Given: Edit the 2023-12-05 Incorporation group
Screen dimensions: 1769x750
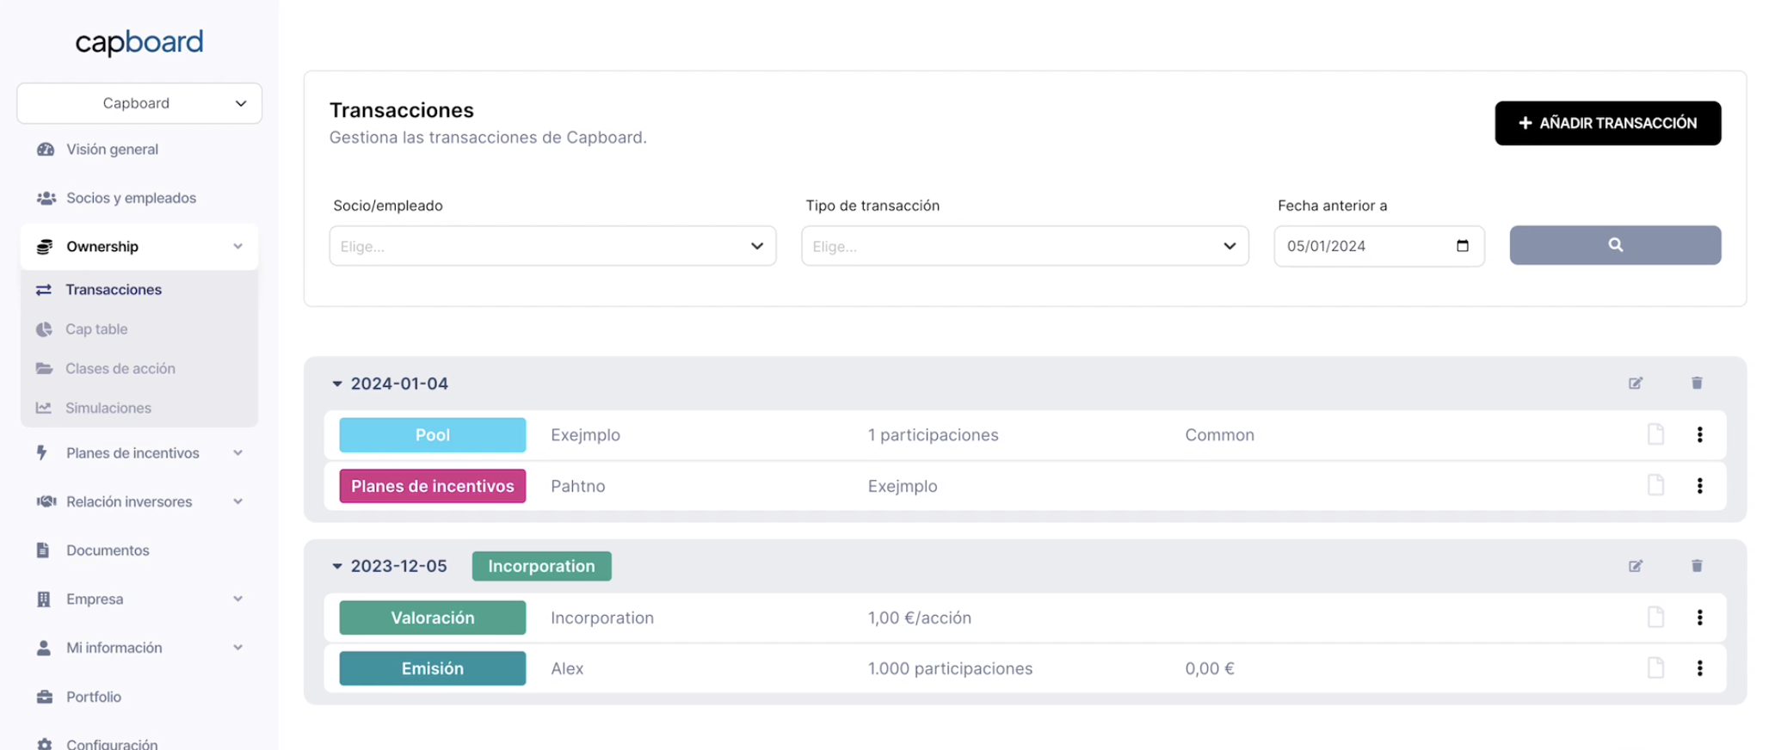Looking at the screenshot, I should coord(1636,566).
